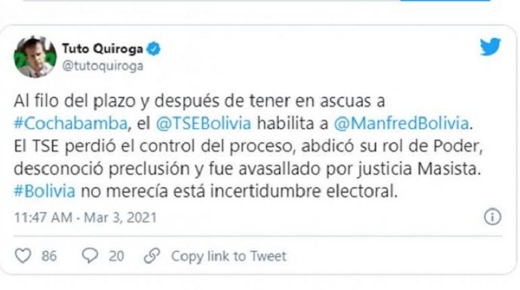Click the 86 likes count

pos(49,256)
